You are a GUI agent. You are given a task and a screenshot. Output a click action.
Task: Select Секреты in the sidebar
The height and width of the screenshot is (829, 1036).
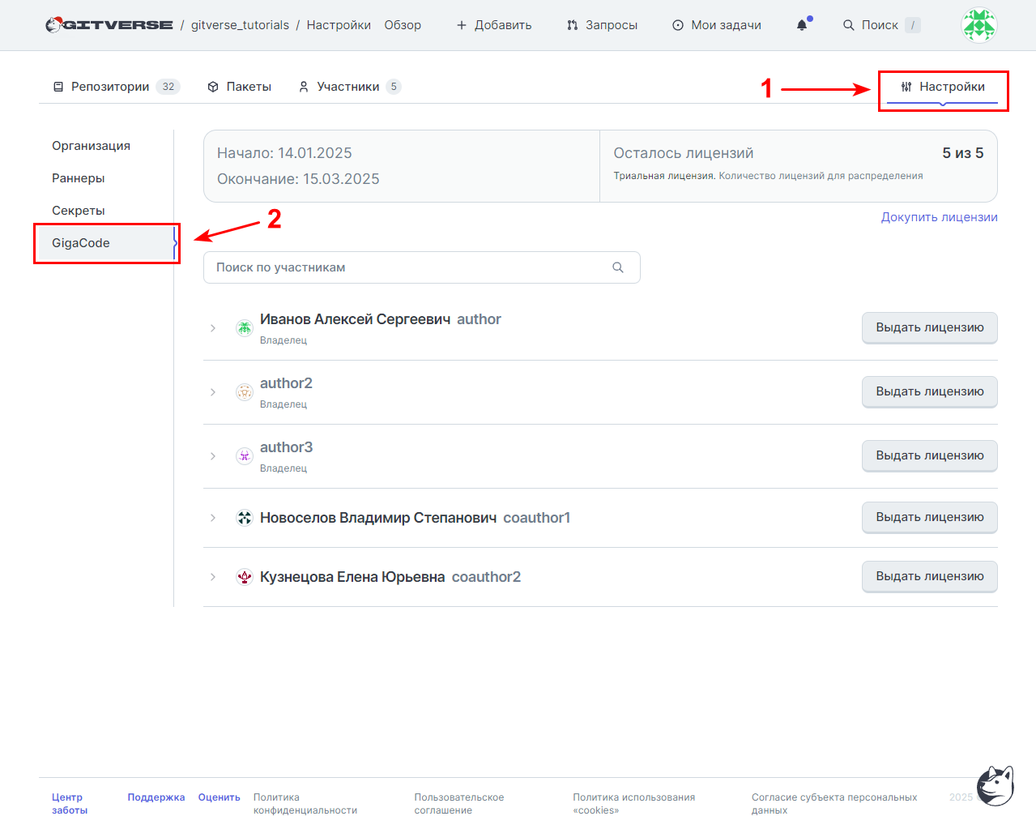click(79, 211)
